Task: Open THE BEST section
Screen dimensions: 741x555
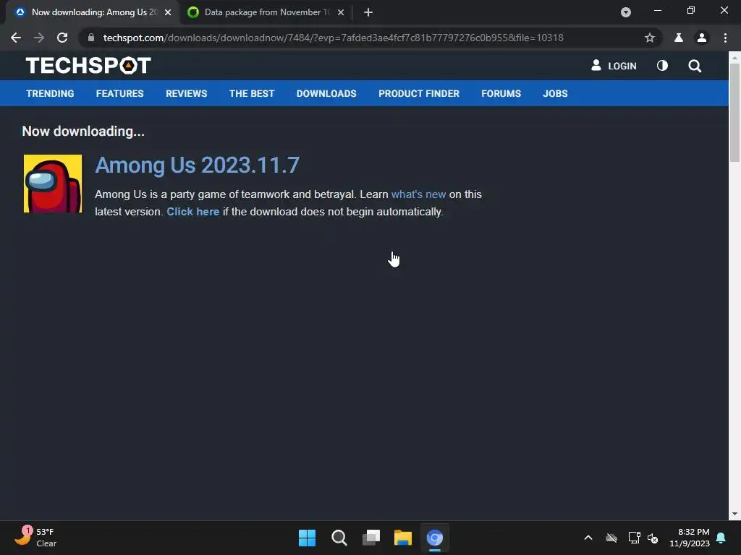Action: coord(252,93)
